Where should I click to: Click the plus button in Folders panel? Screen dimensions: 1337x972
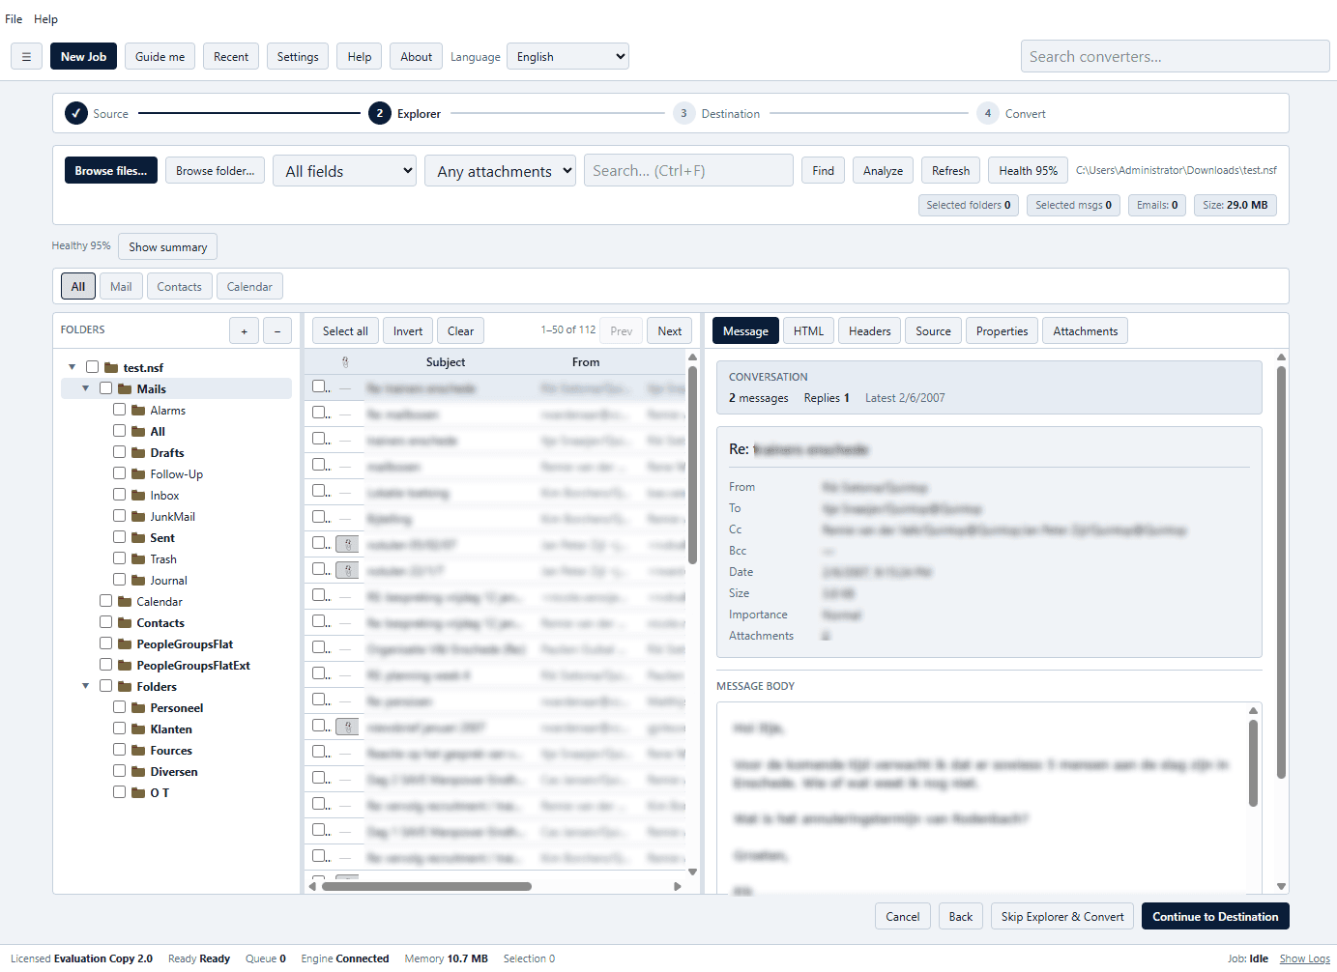[x=244, y=331]
